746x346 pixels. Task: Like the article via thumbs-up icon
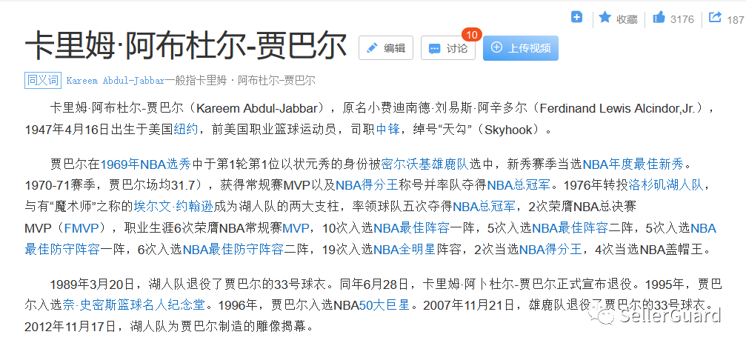(x=659, y=18)
